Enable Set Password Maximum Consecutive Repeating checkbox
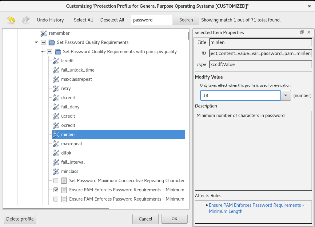The height and width of the screenshot is (227, 315). point(56,181)
